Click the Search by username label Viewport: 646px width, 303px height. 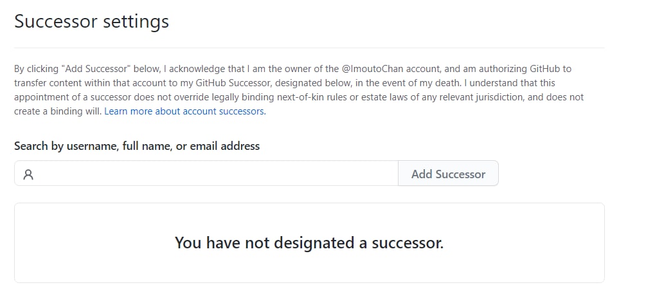coord(137,146)
